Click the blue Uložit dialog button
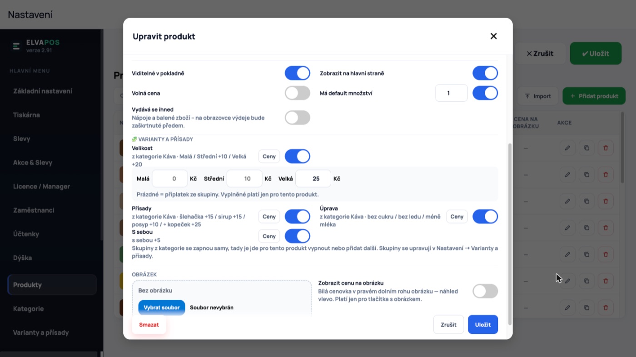The height and width of the screenshot is (357, 636). (483, 325)
